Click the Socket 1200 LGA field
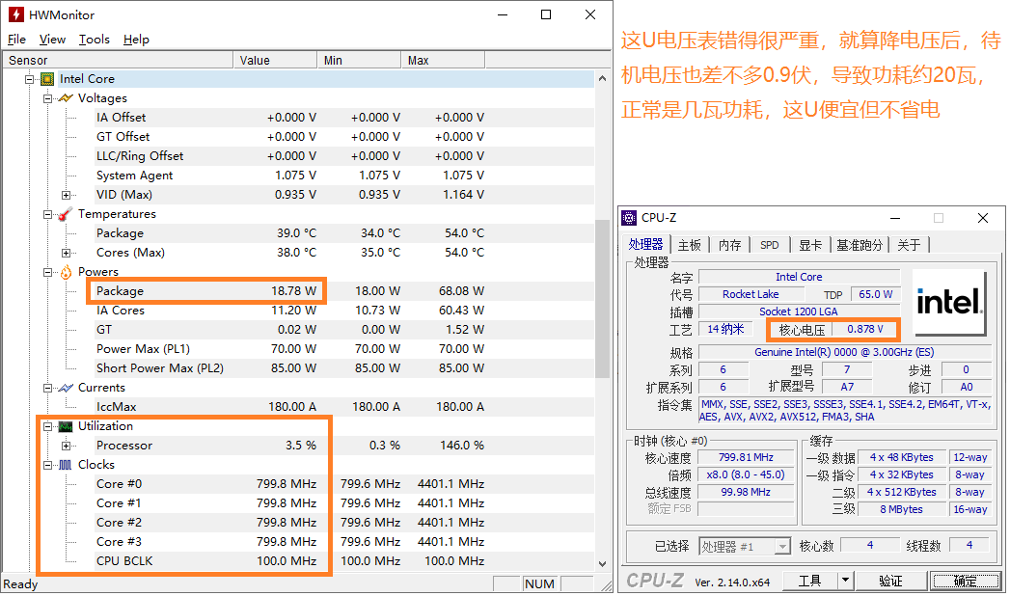The height and width of the screenshot is (596, 1010). (798, 312)
